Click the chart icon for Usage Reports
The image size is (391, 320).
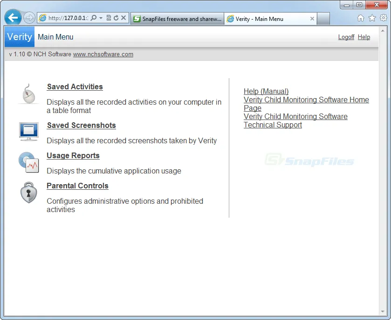pos(29,162)
